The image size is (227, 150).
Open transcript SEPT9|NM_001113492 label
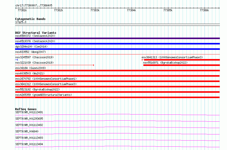point(29,125)
